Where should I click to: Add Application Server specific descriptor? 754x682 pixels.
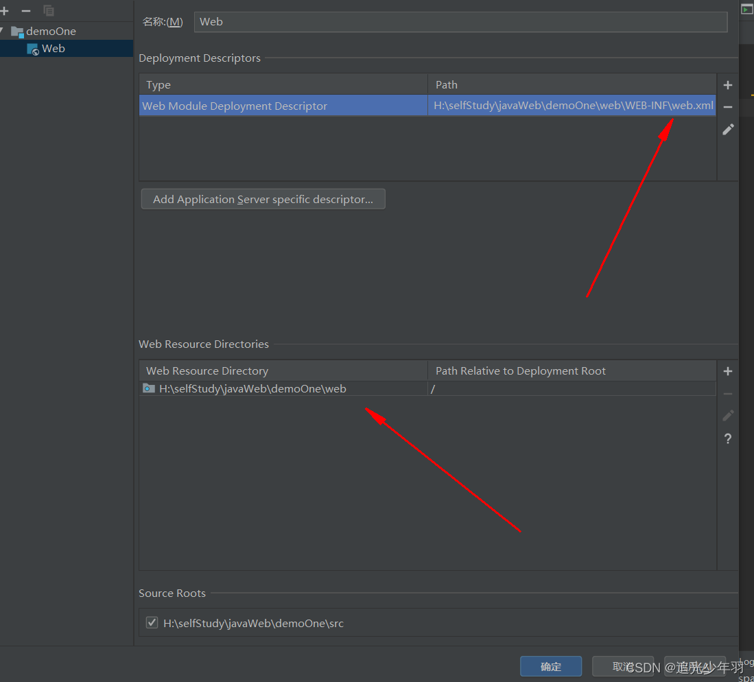click(x=263, y=199)
